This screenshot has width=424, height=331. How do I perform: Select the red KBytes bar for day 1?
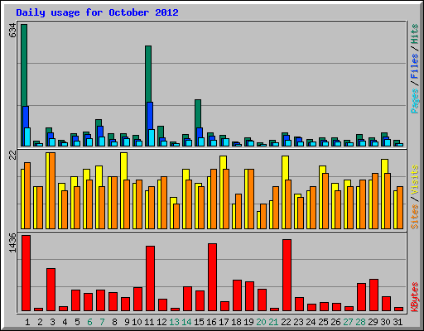pyautogui.click(x=26, y=273)
